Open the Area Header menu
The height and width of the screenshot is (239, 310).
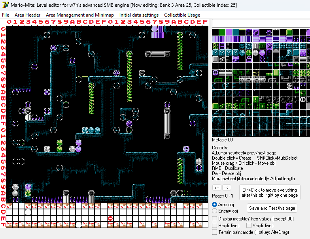click(28, 15)
